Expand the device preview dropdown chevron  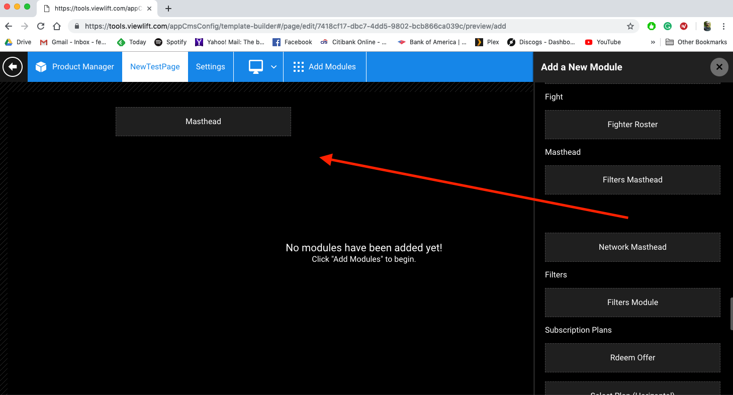pyautogui.click(x=274, y=67)
